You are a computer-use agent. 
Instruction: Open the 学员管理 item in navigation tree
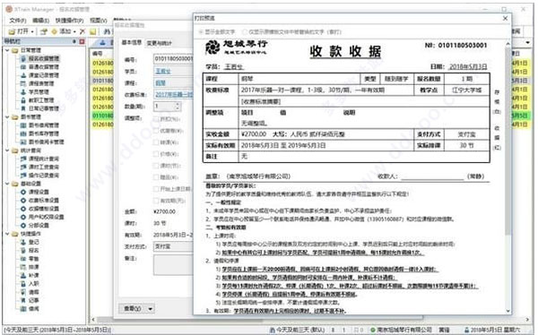pos(39,91)
